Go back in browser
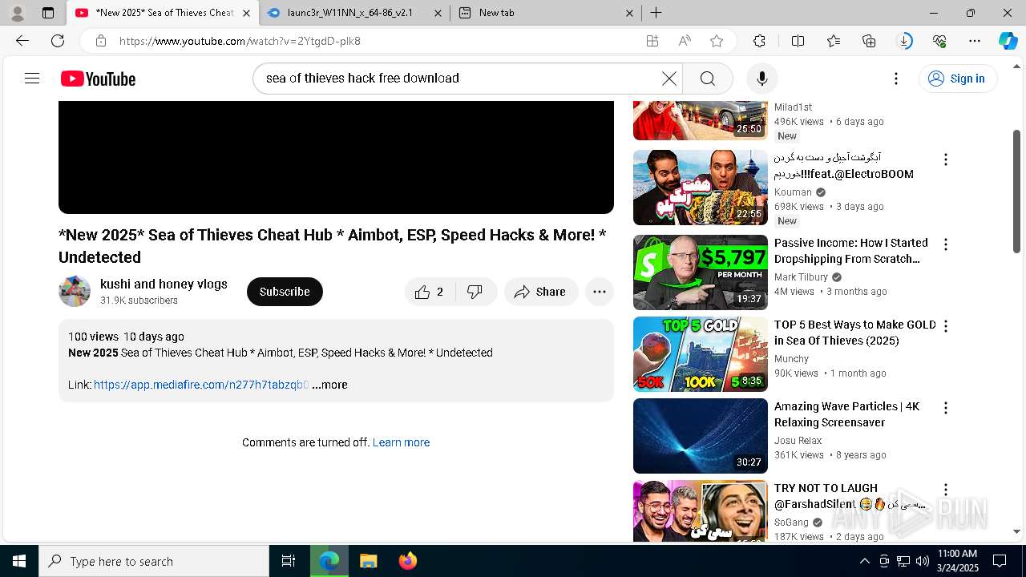The image size is (1026, 577). (x=22, y=41)
